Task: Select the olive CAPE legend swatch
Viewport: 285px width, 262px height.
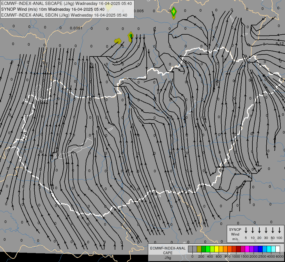Action: [x=199, y=249]
